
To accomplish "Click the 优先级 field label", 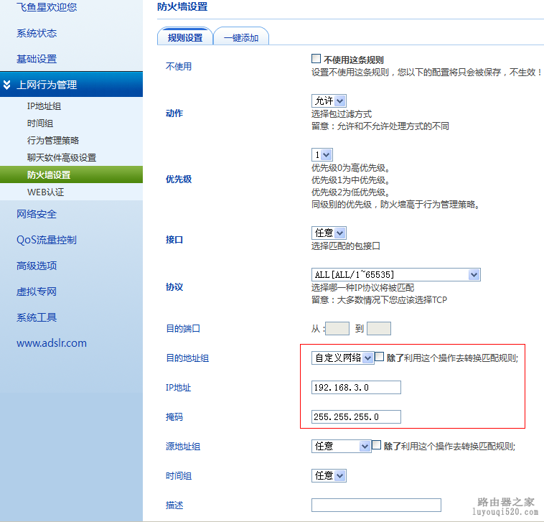I will (179, 179).
